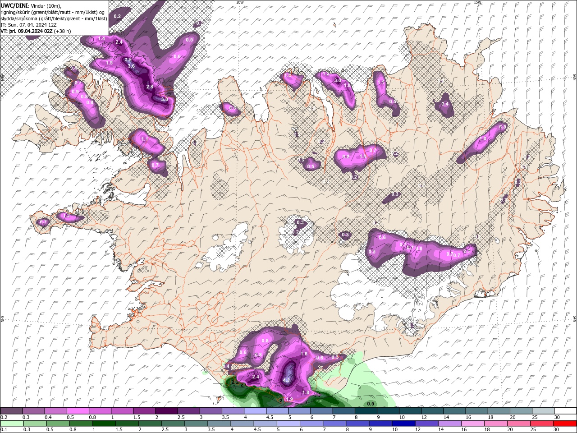Click the red swatch ending the rain legend
The image size is (577, 433).
(565, 424)
